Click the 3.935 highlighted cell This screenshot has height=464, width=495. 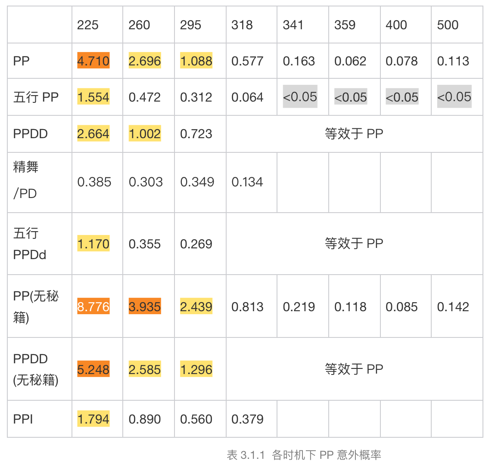145,307
